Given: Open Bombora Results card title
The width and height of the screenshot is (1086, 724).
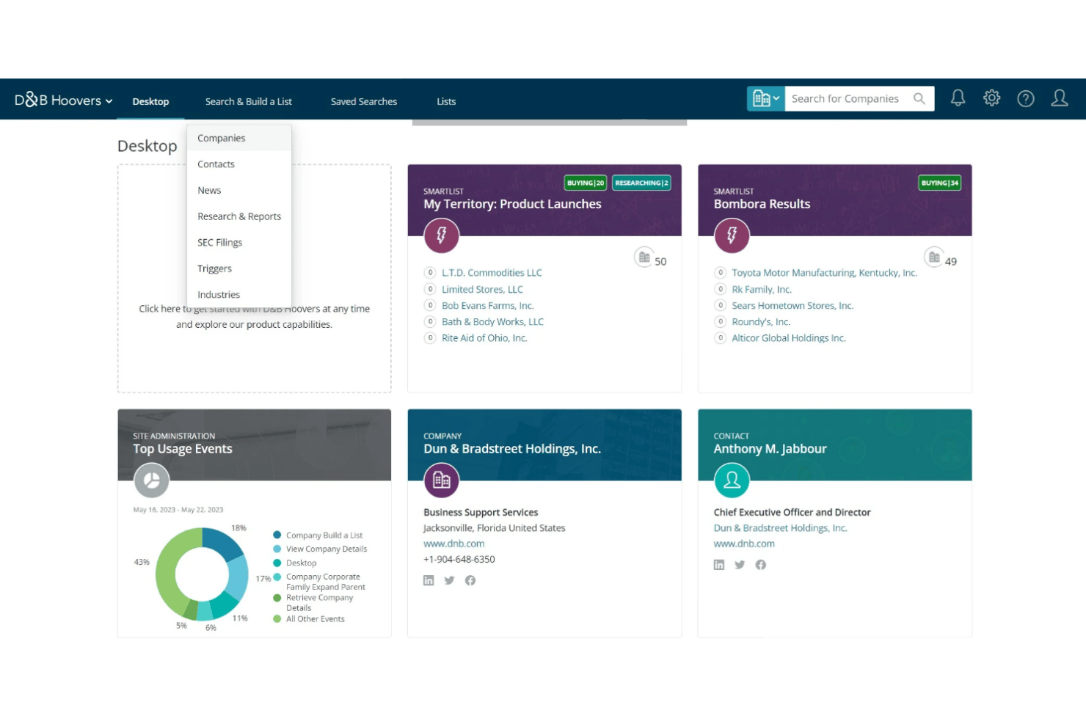Looking at the screenshot, I should [762, 204].
